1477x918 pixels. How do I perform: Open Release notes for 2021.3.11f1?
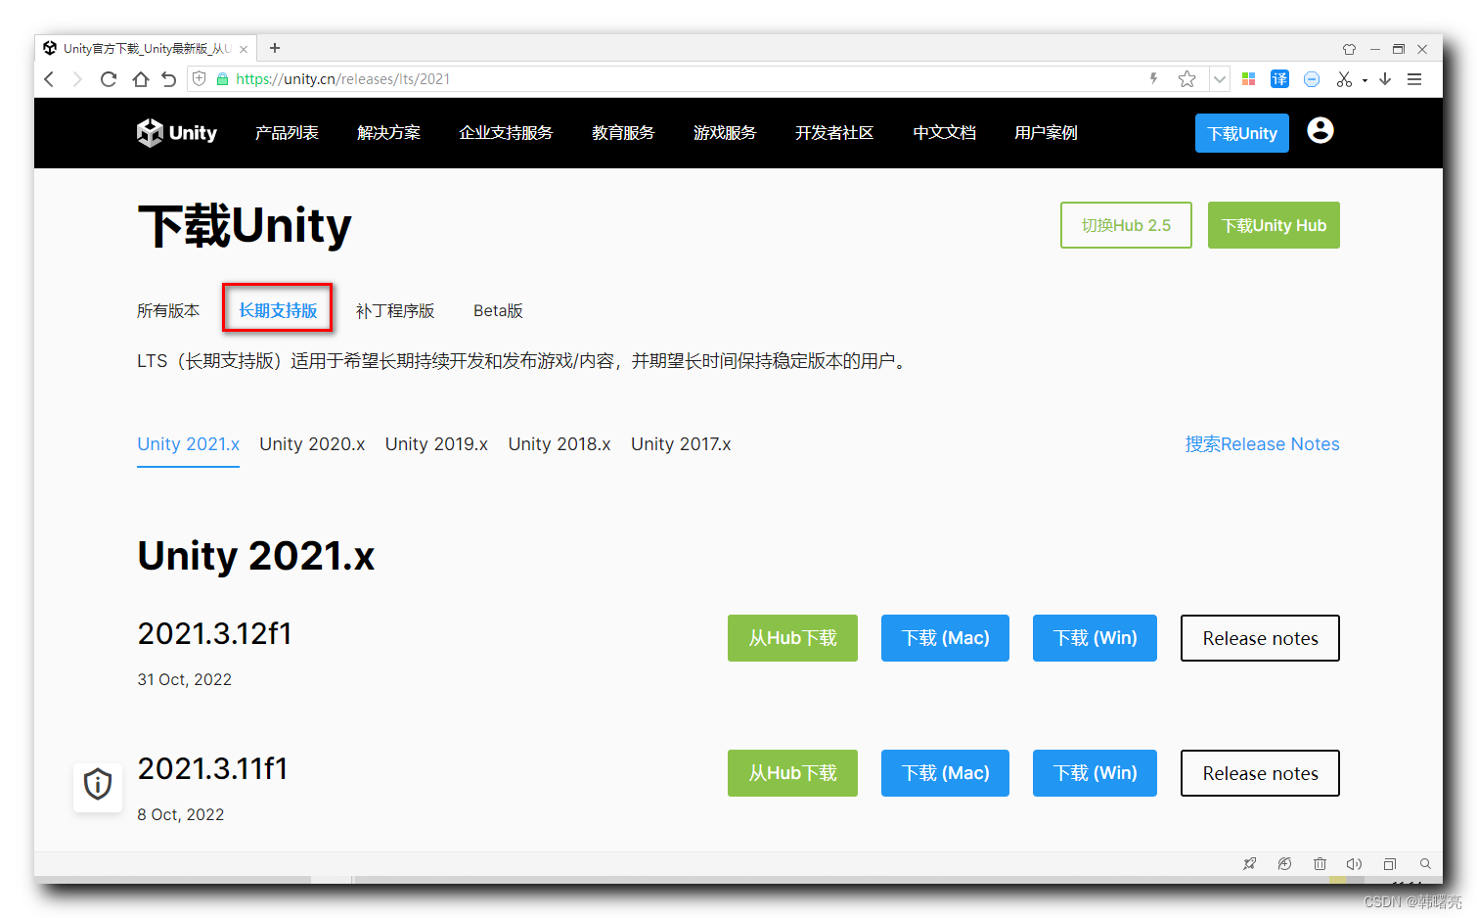[x=1260, y=773]
